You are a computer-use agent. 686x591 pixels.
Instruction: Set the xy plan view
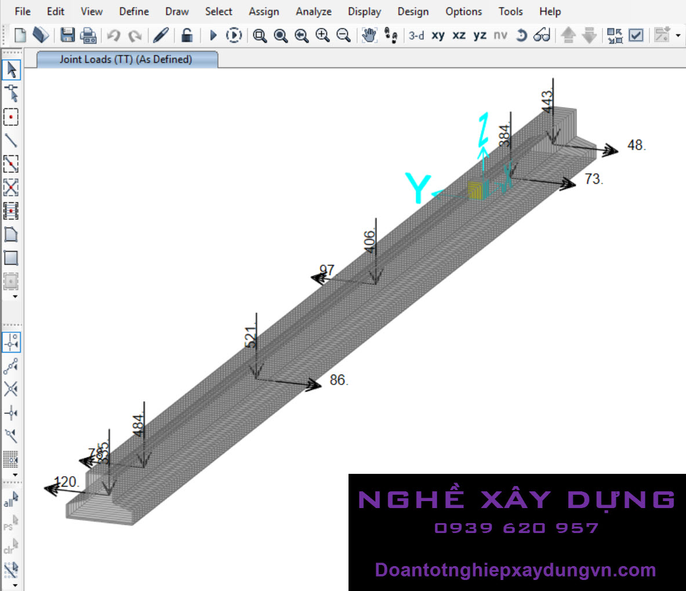pos(438,35)
